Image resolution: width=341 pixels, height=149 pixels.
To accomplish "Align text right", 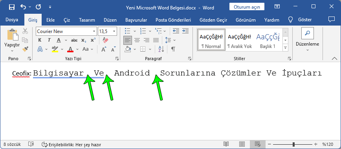I will point(147,40).
